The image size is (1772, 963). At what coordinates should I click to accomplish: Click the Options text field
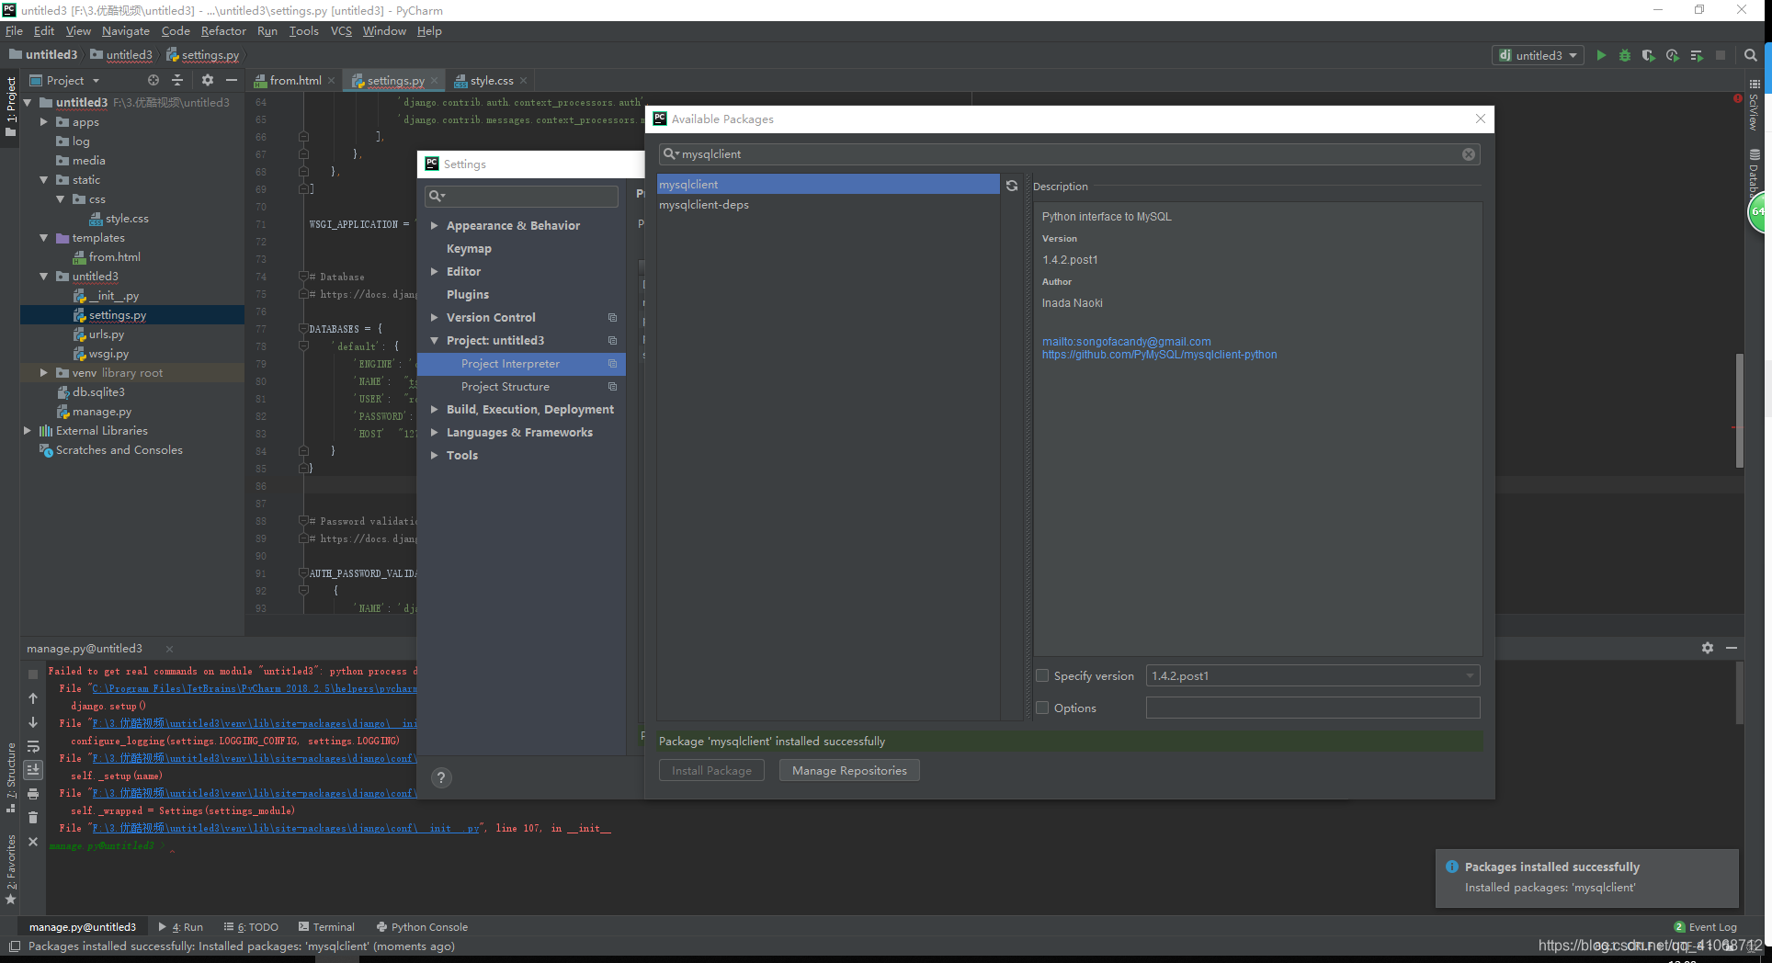click(x=1312, y=708)
